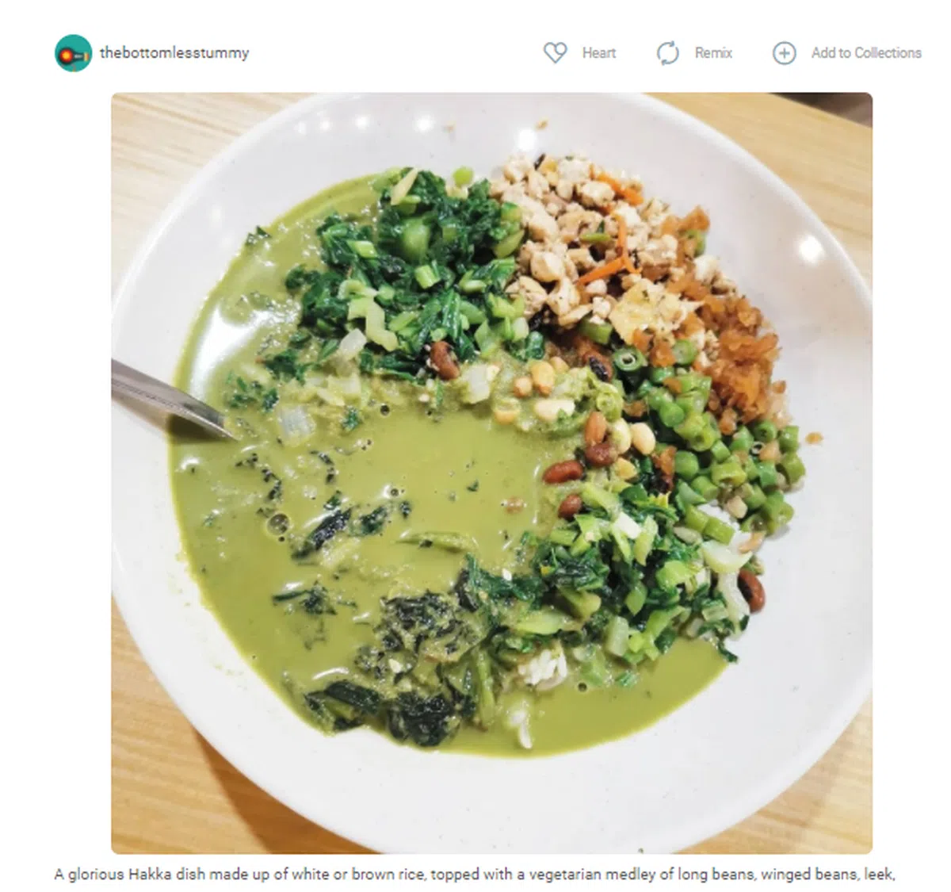Screen dimensions: 951x892
Task: Open thebottomlesstummy username link
Action: click(174, 53)
